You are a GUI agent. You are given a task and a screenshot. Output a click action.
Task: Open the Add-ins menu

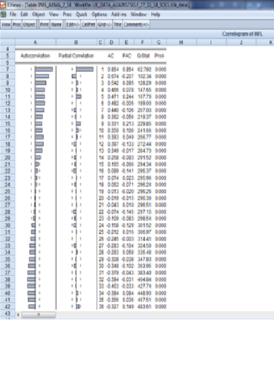coord(119,15)
